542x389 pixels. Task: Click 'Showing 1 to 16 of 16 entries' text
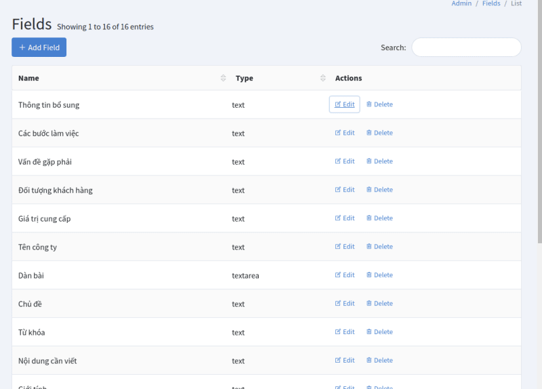pos(105,27)
